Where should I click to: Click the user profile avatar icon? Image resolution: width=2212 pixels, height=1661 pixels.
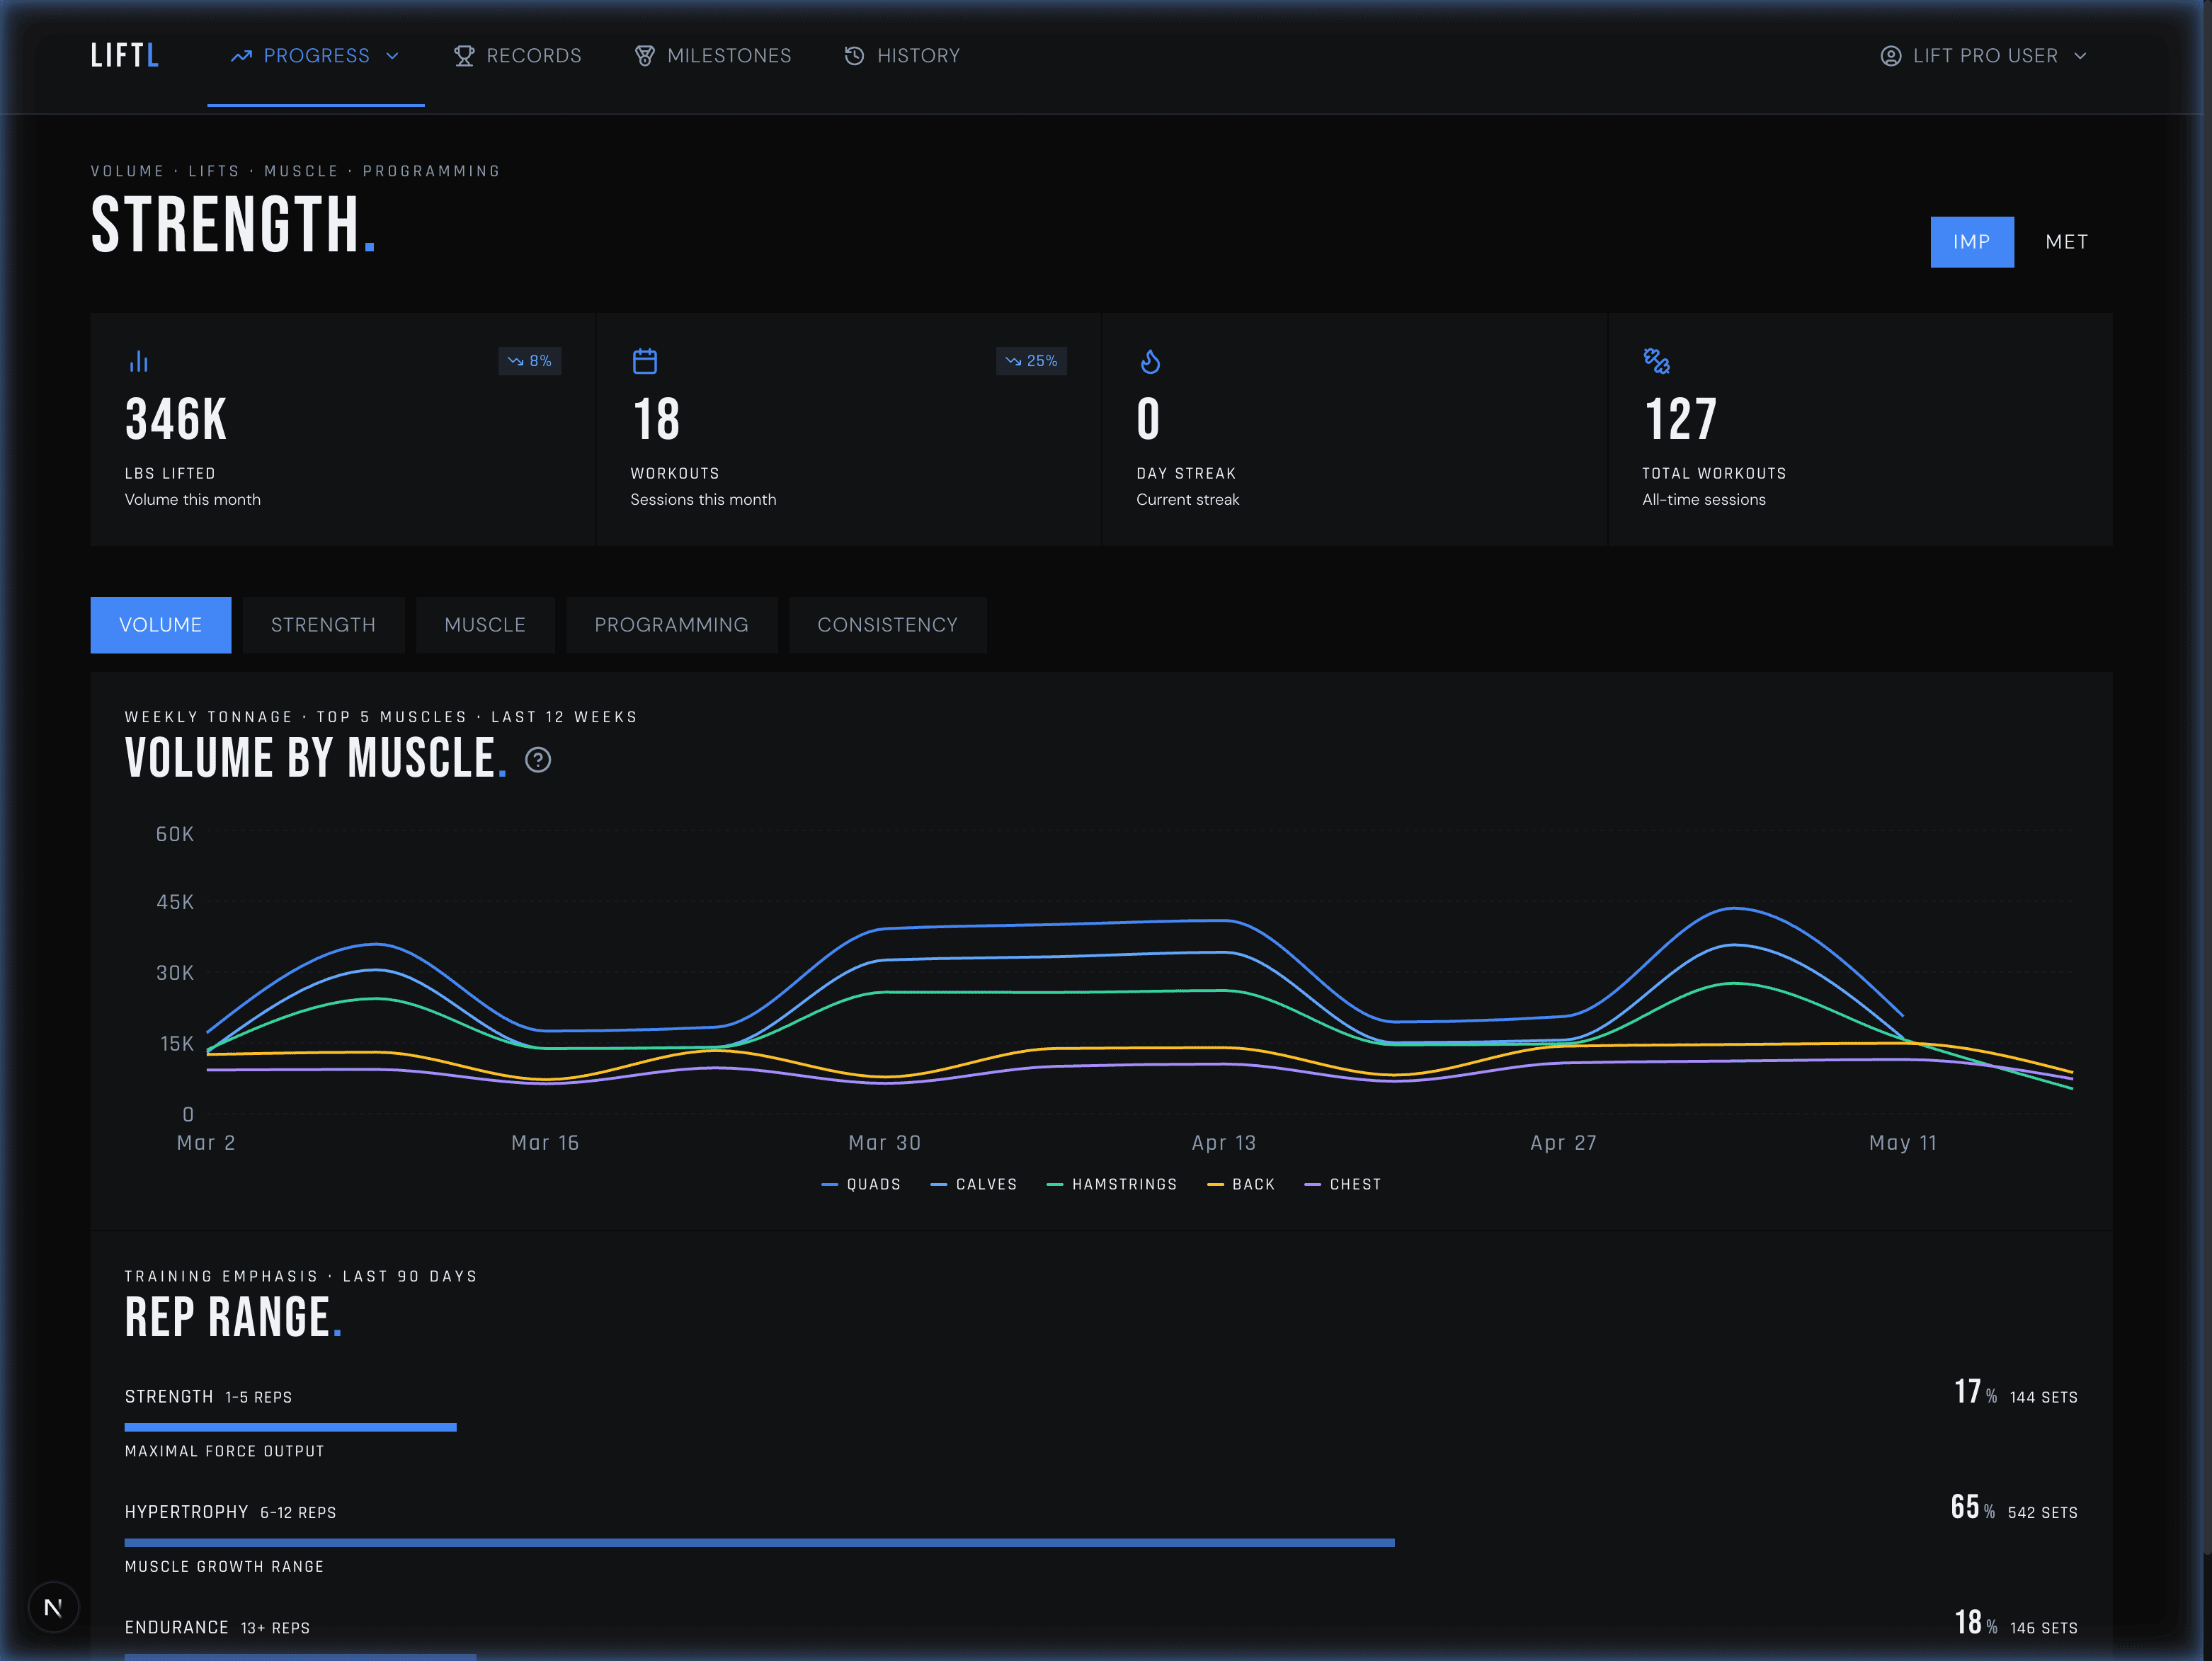coord(1890,56)
